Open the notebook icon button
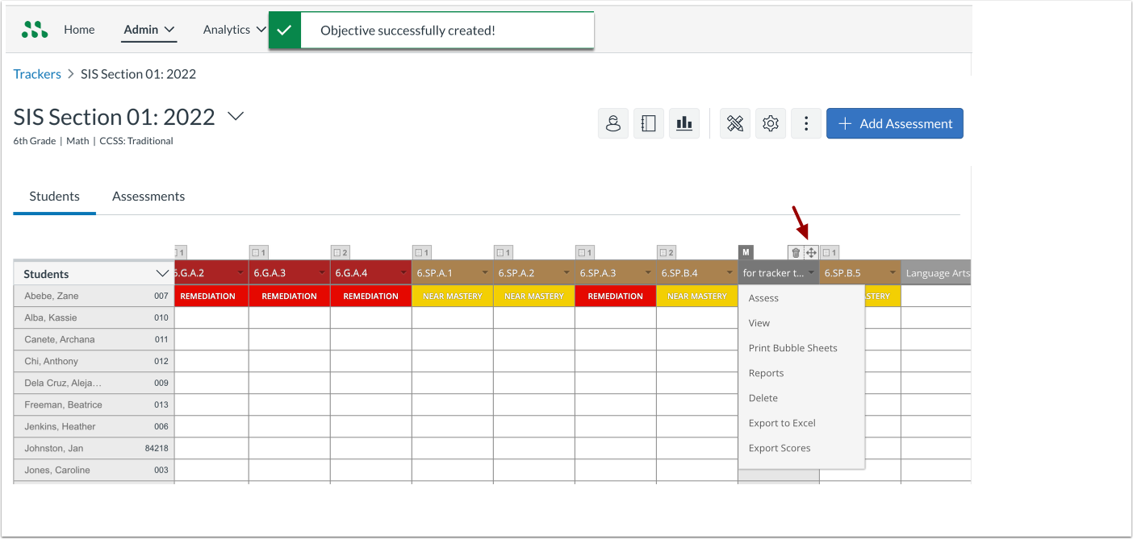Viewport: 1133px width, 539px height. (649, 123)
